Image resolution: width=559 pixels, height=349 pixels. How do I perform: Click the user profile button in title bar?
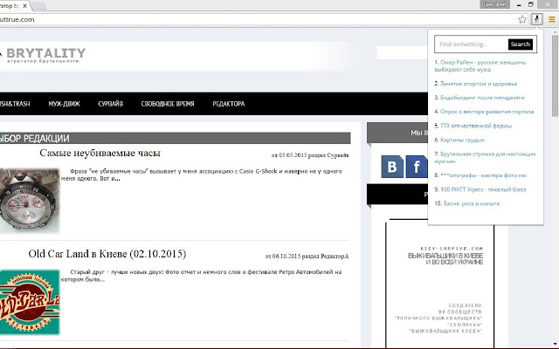click(495, 4)
